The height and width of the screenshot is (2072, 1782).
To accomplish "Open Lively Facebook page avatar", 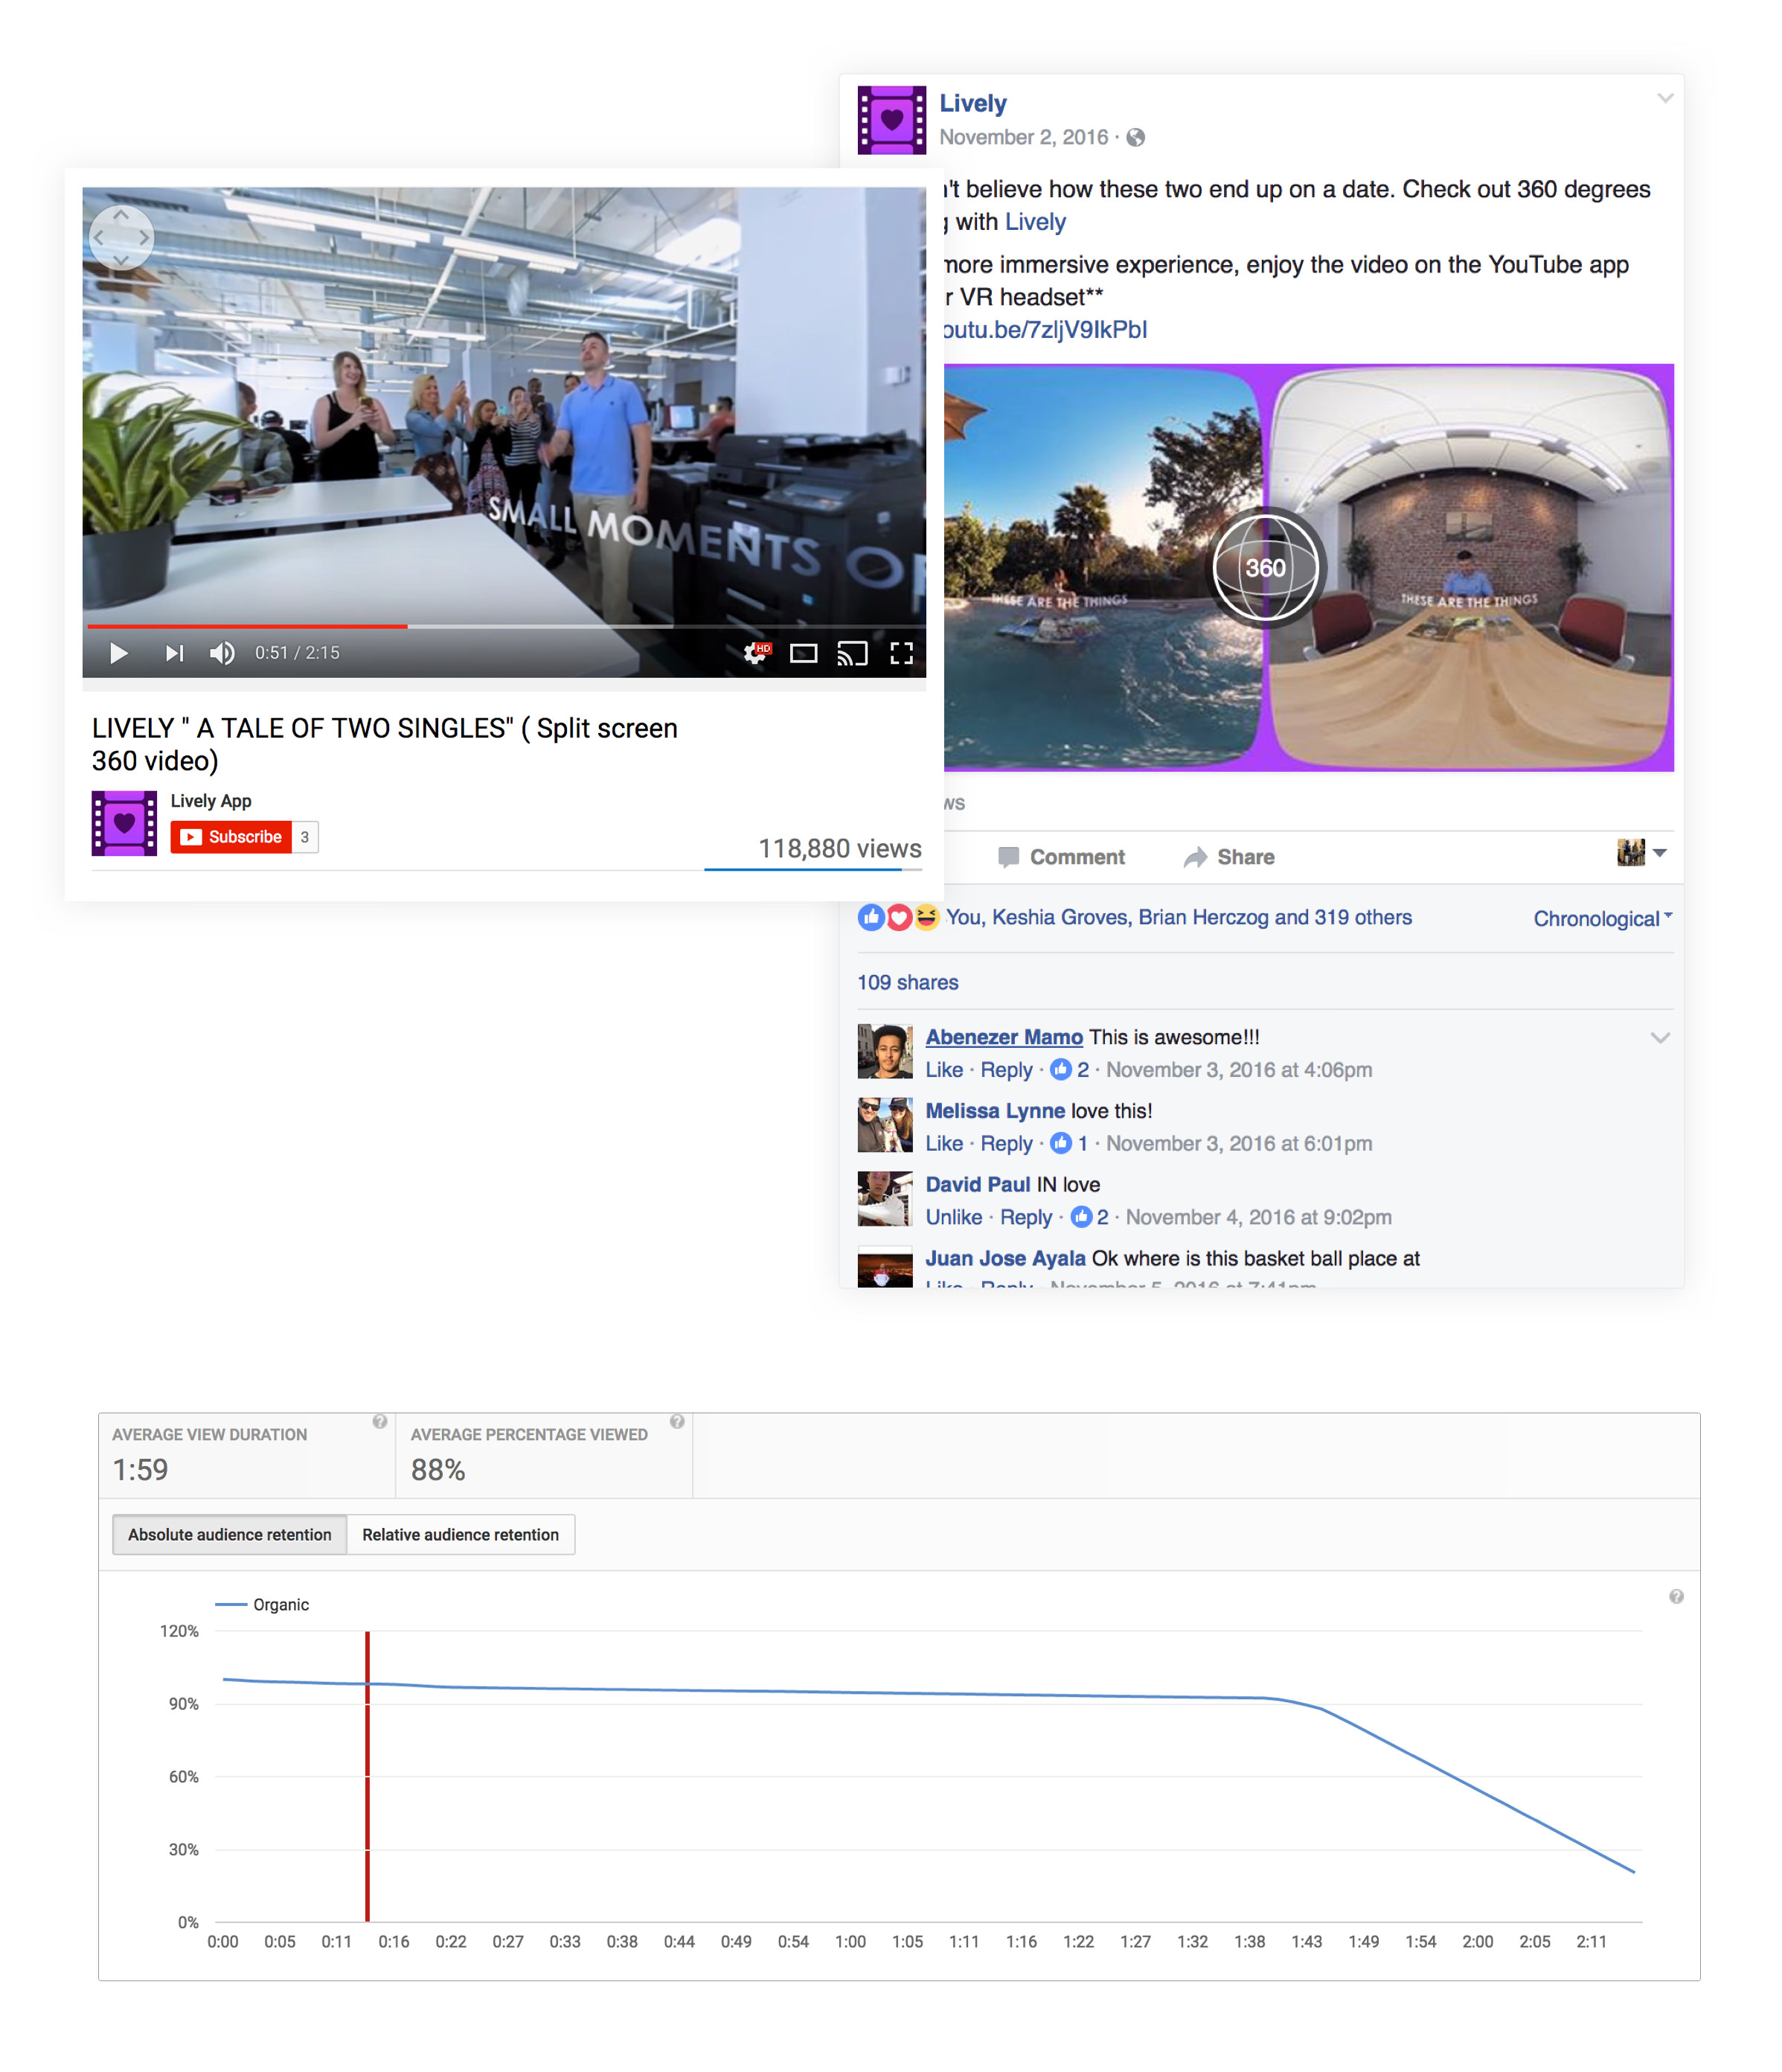I will (x=891, y=120).
